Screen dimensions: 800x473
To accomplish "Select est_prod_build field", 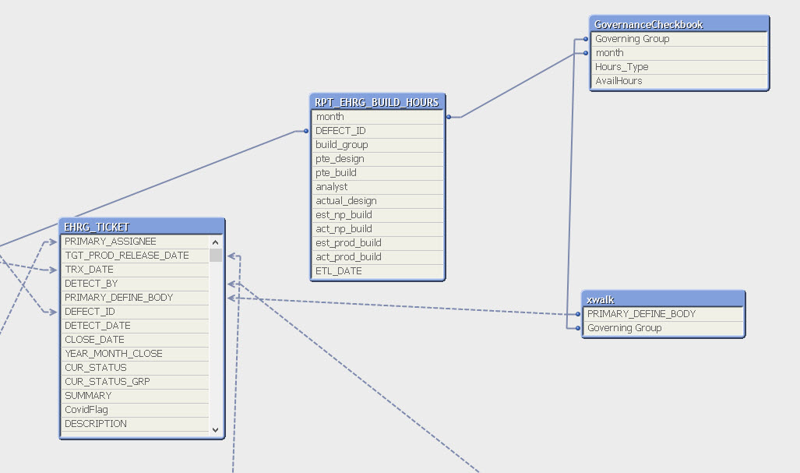I will coord(378,243).
